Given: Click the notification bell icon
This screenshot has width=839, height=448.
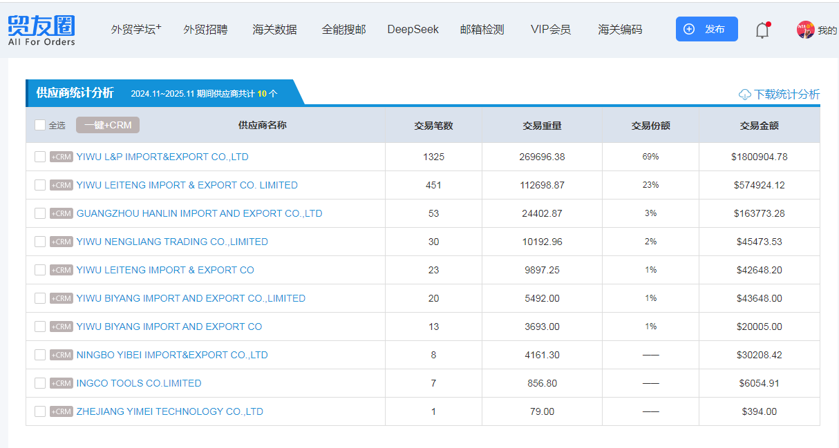Looking at the screenshot, I should 762,30.
